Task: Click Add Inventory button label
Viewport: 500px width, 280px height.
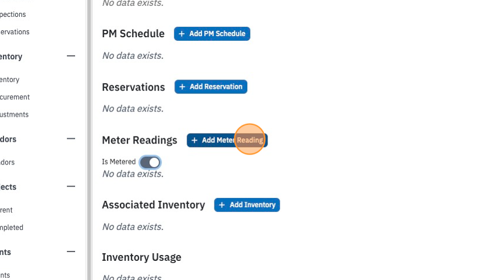Action: (252, 205)
